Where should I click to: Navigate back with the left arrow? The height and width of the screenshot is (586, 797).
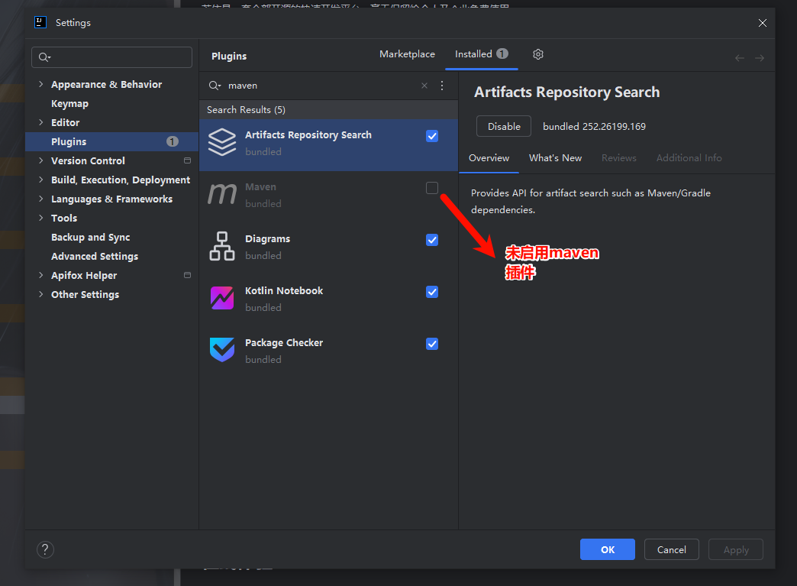tap(740, 58)
